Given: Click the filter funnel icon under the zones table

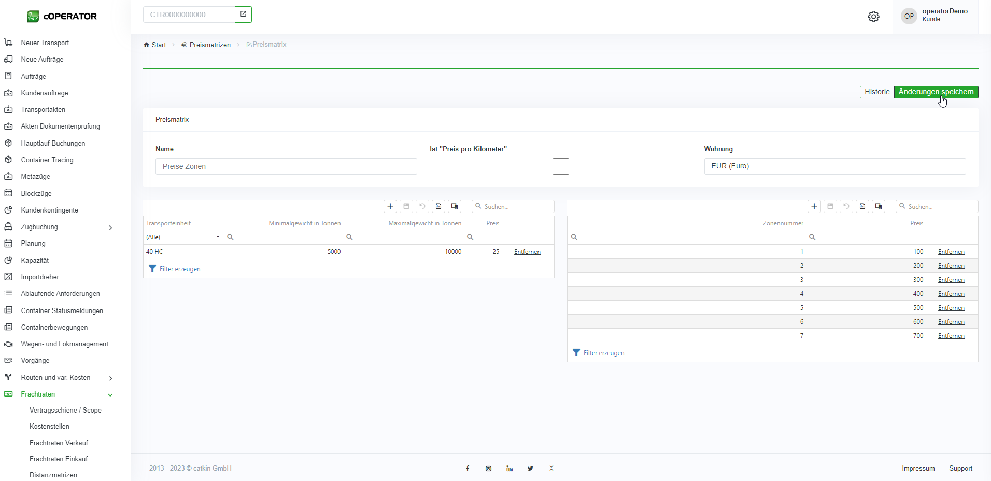Looking at the screenshot, I should (576, 353).
